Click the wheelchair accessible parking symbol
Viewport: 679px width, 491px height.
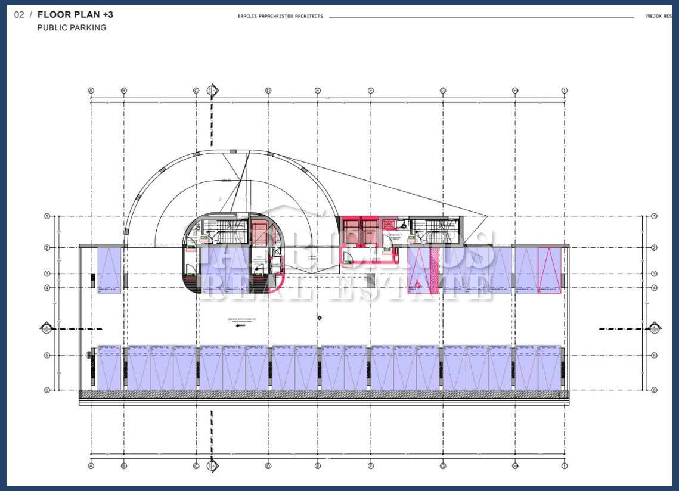(x=418, y=284)
